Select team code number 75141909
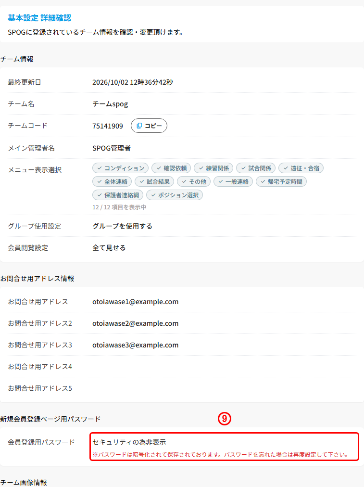 [108, 126]
